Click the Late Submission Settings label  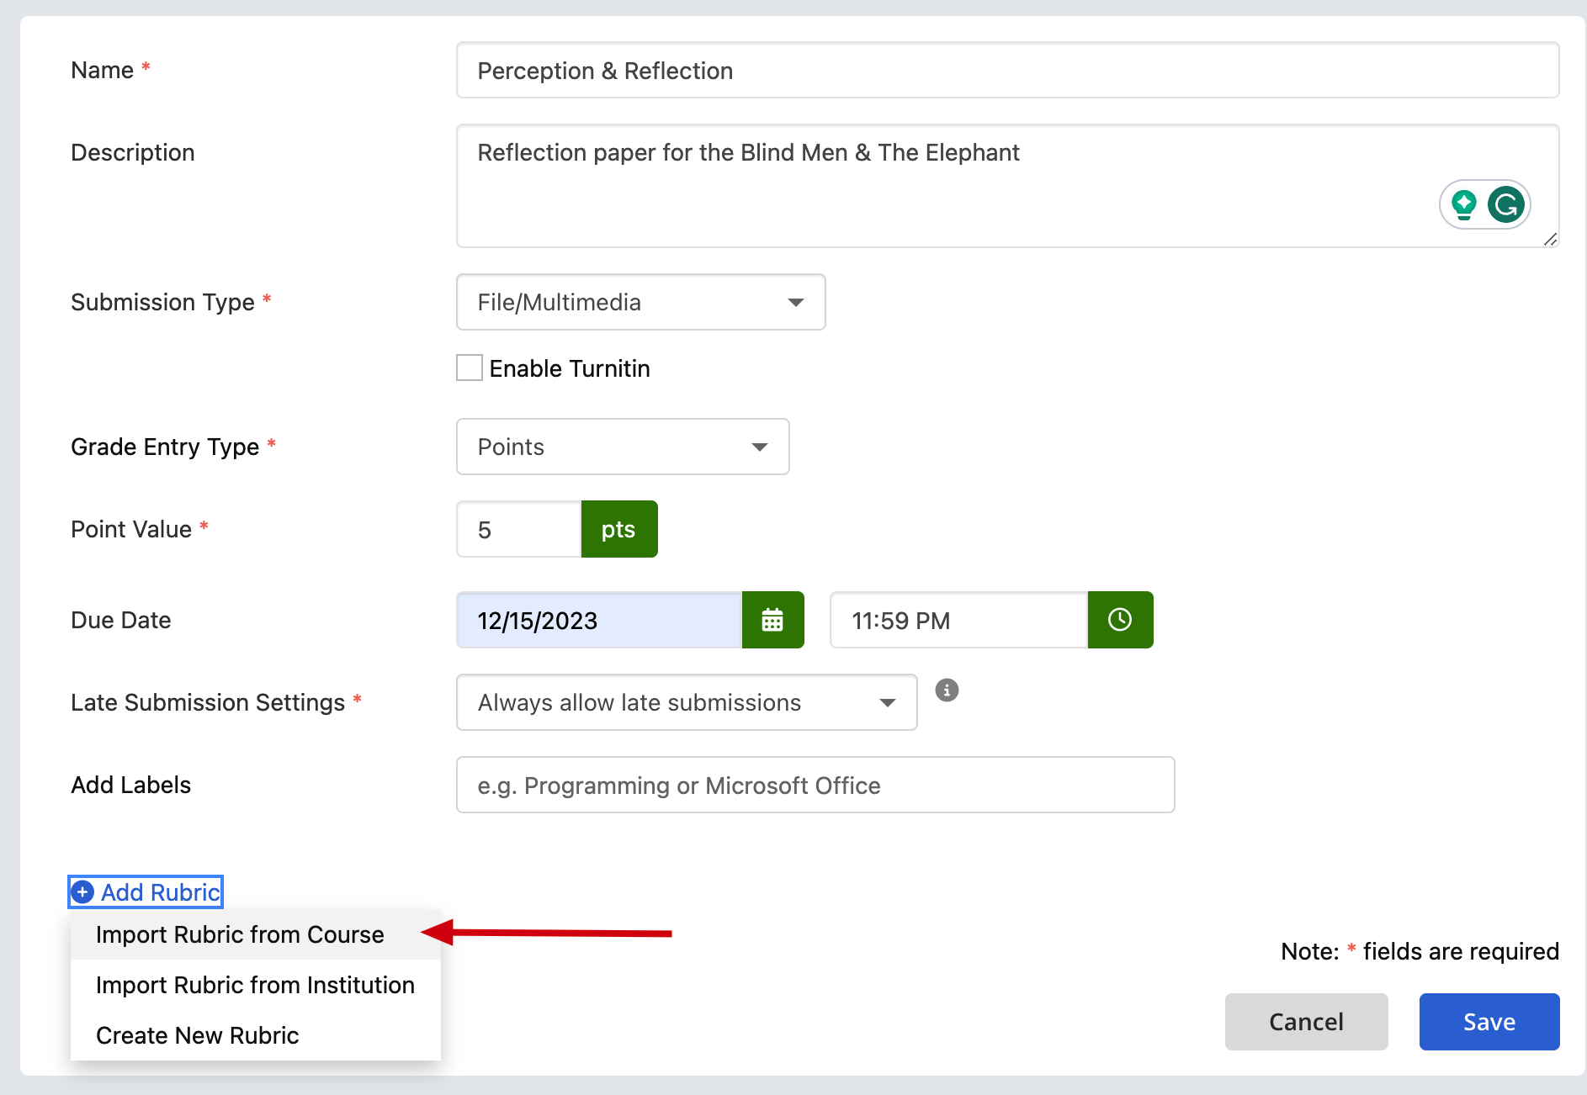[208, 702]
